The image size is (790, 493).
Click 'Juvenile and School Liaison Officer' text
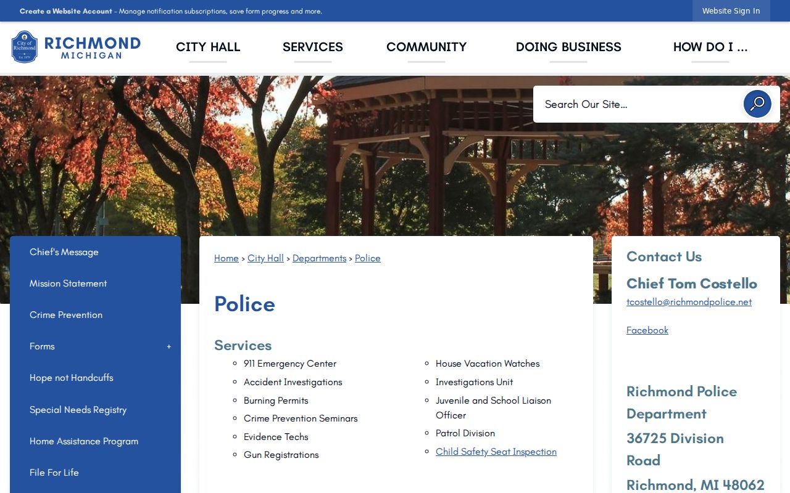point(494,408)
